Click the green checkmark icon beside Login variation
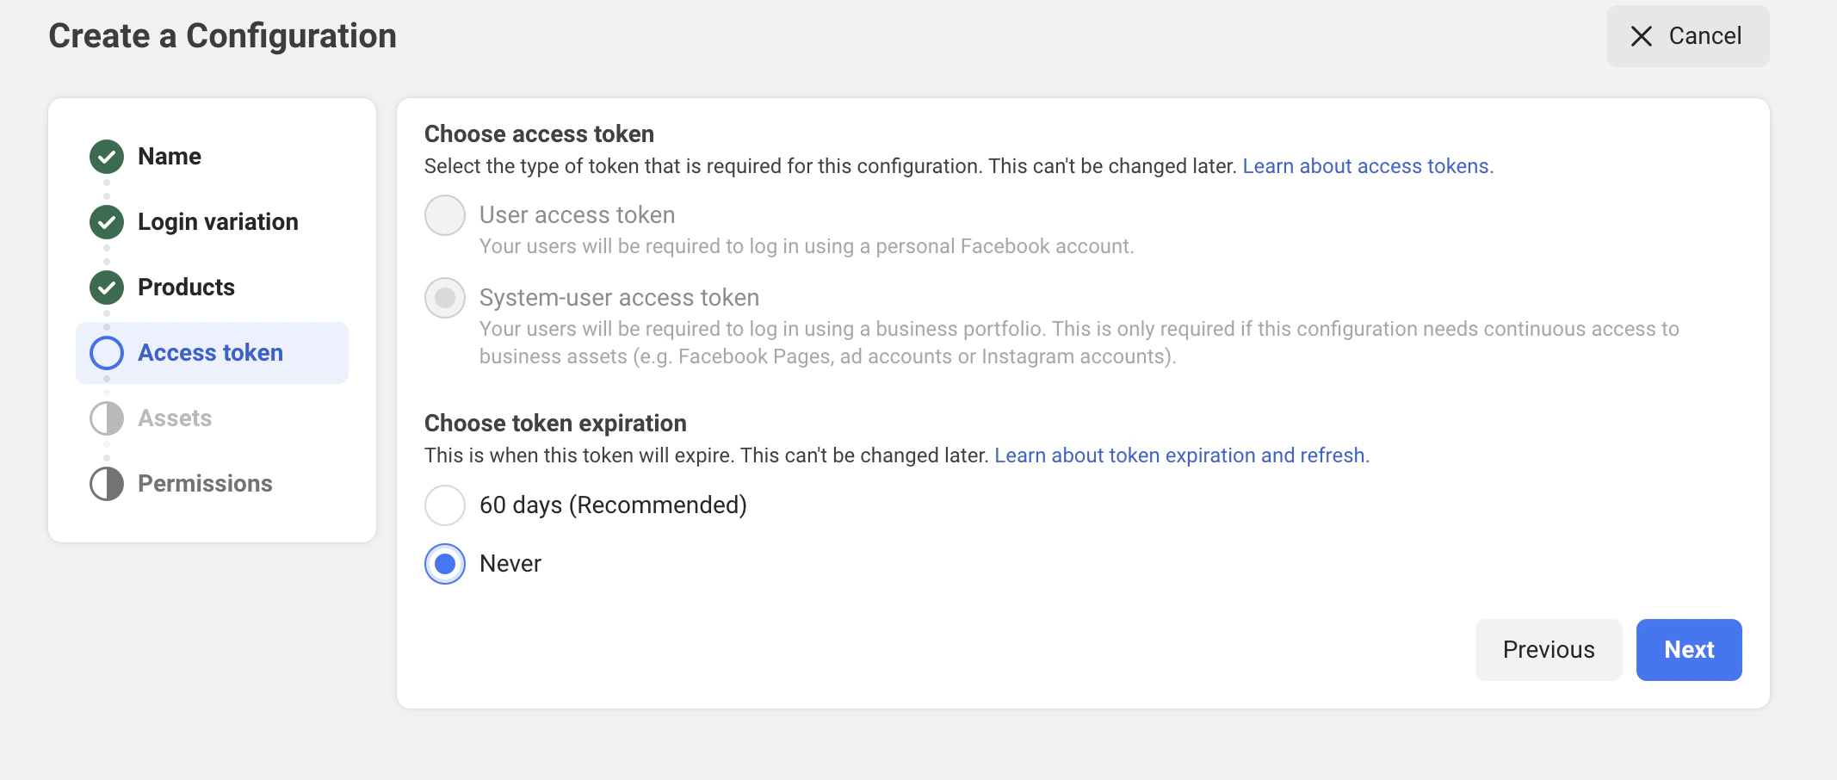 (x=107, y=222)
